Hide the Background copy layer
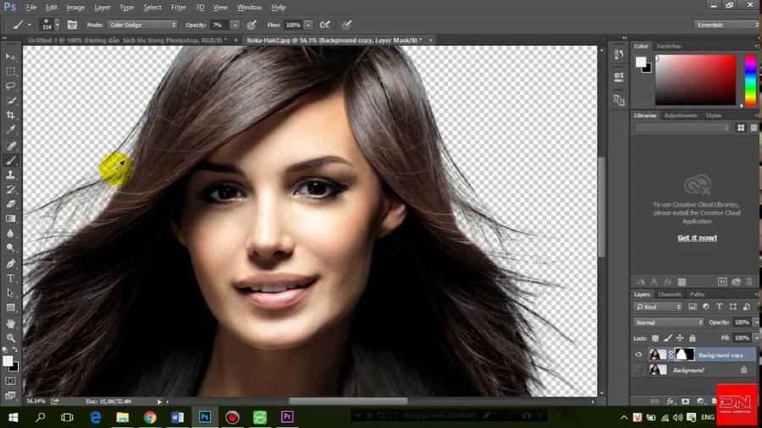Image resolution: width=762 pixels, height=428 pixels. 638,354
